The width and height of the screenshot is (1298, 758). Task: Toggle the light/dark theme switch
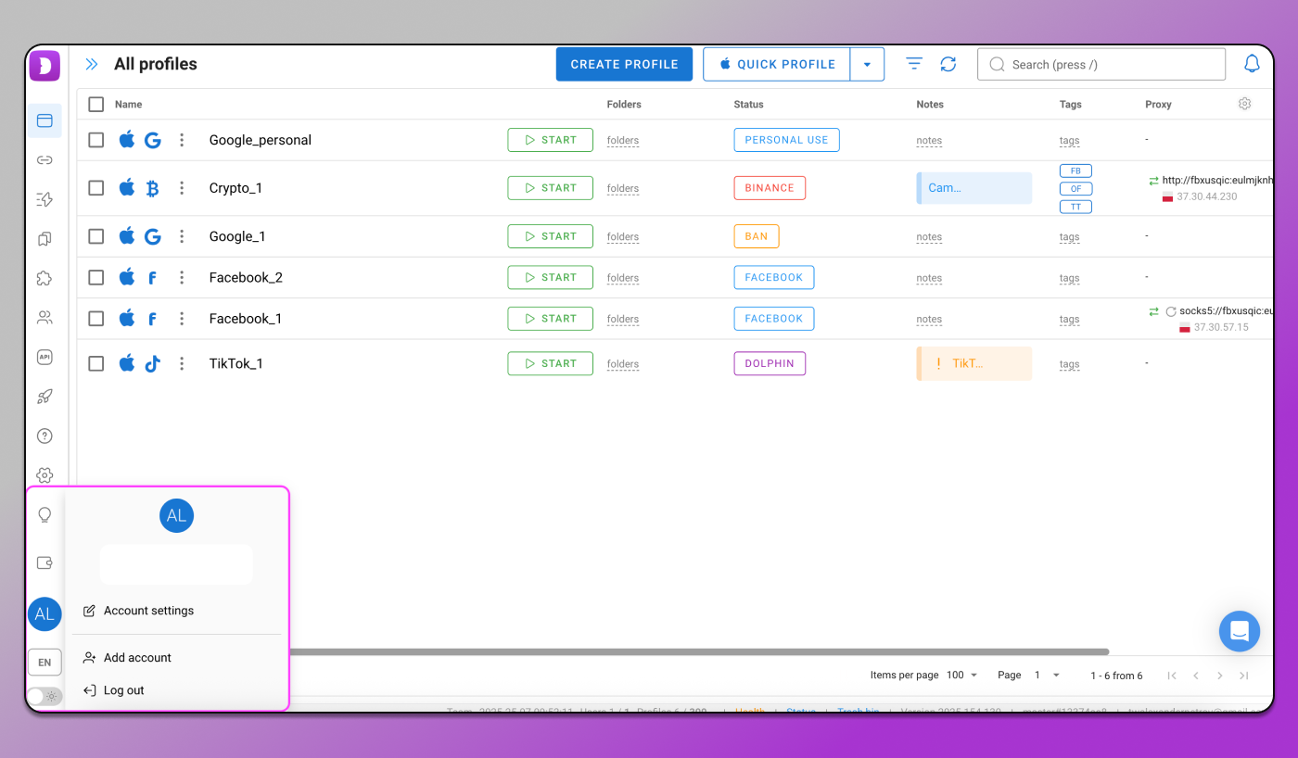(x=45, y=696)
